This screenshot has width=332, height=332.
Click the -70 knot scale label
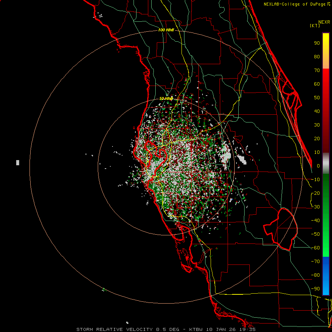[x=315, y=262]
